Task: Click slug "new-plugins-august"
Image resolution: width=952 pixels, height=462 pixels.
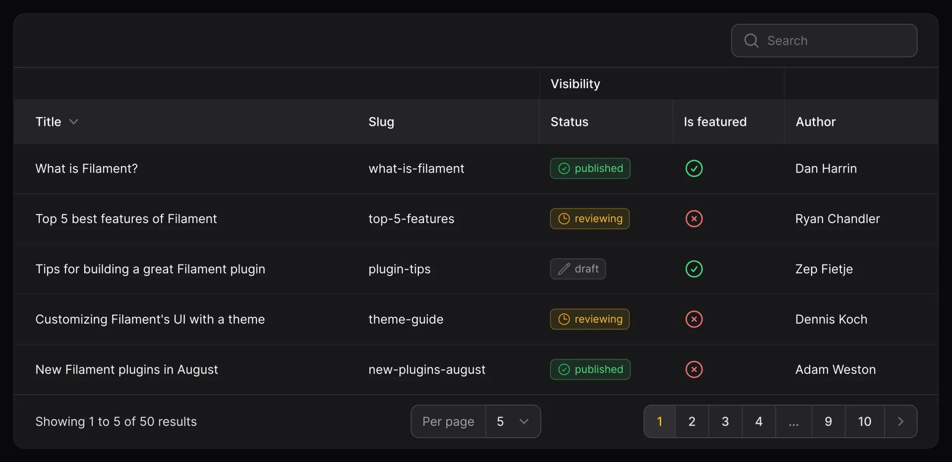Action: [x=427, y=369]
